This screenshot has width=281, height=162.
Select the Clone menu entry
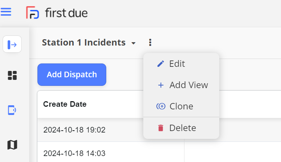(181, 106)
